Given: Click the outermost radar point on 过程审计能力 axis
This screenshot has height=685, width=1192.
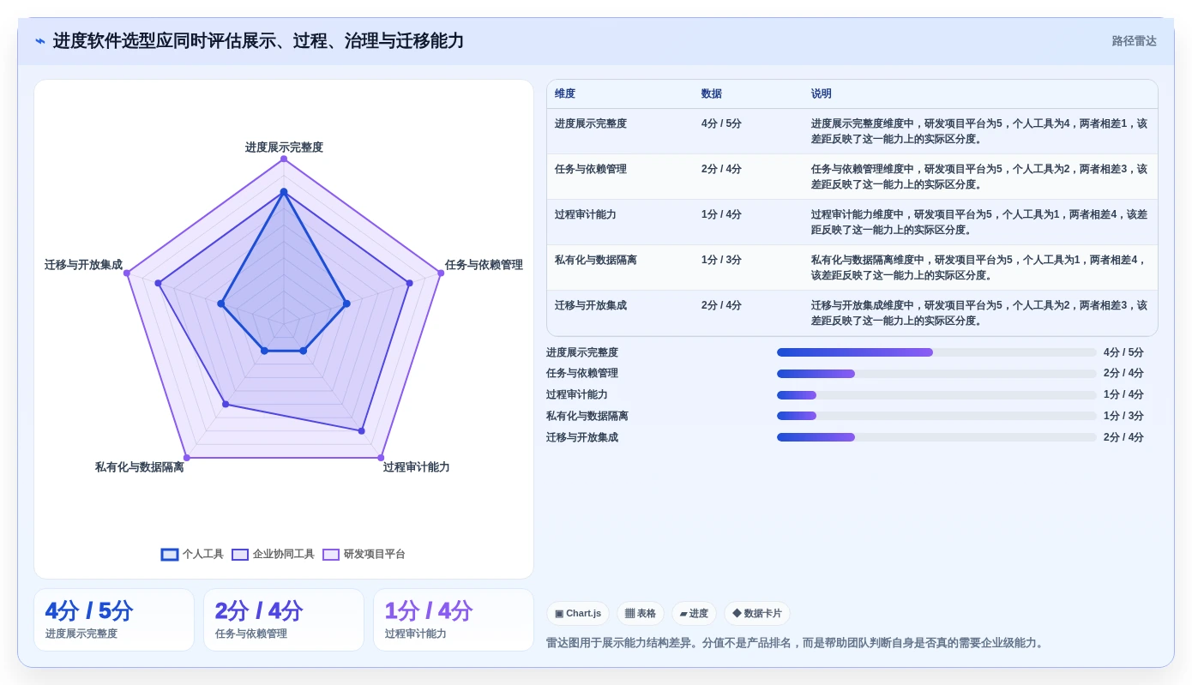Looking at the screenshot, I should click(381, 458).
